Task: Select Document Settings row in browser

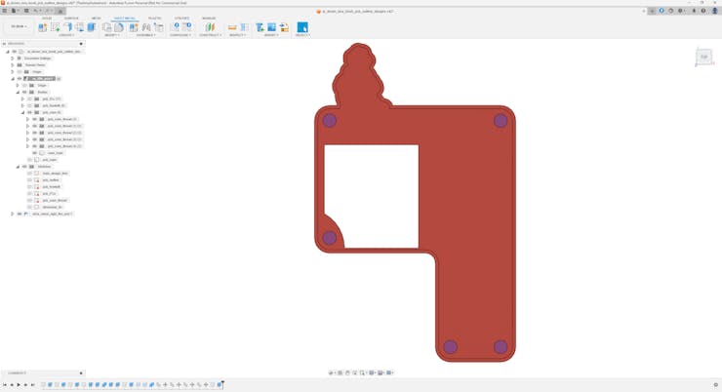Action: pyautogui.click(x=38, y=59)
